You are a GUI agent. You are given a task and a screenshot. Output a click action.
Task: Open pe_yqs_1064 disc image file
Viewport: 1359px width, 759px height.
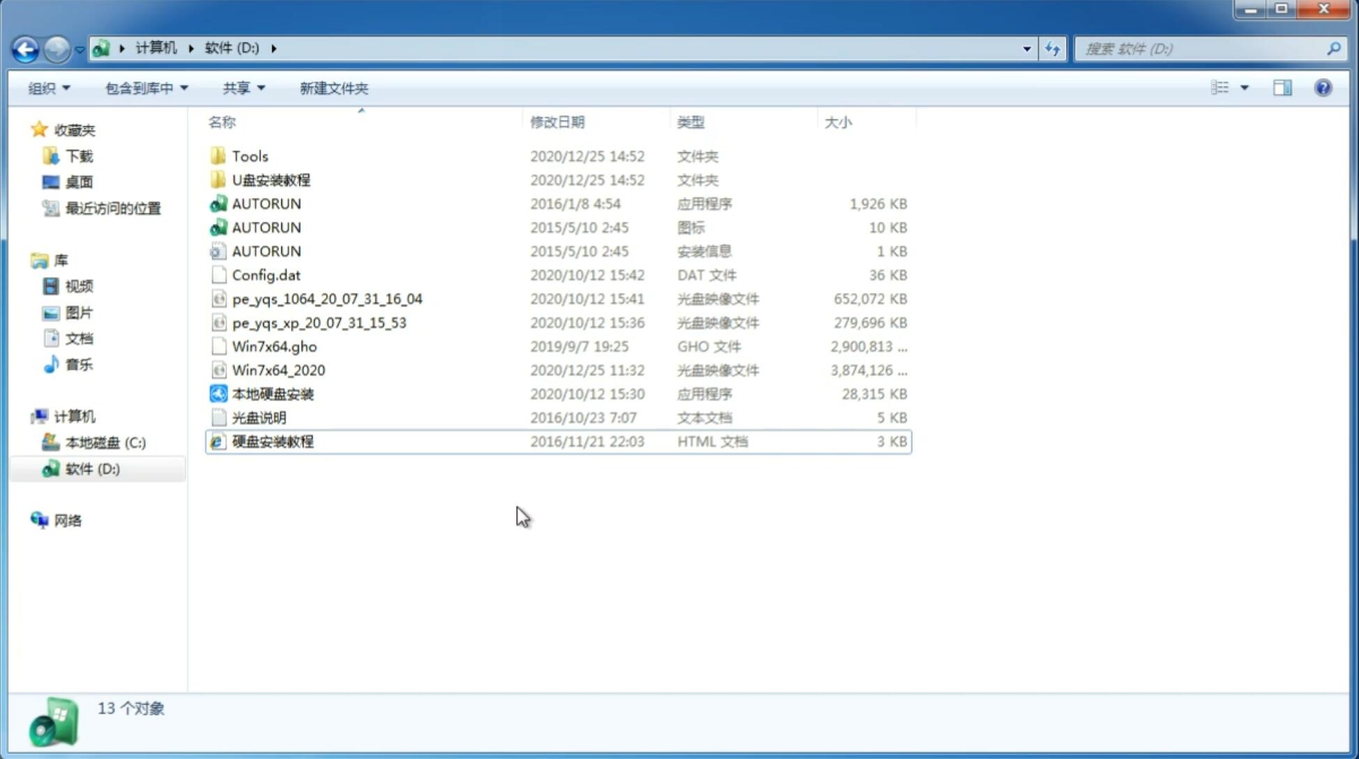(x=327, y=299)
